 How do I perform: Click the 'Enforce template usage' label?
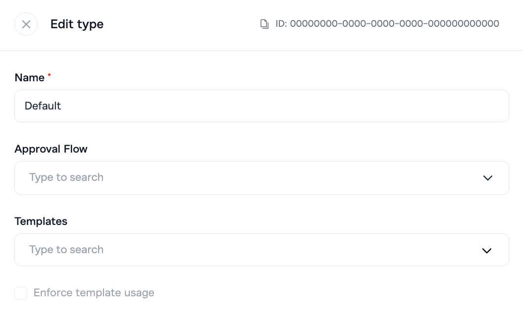point(94,293)
